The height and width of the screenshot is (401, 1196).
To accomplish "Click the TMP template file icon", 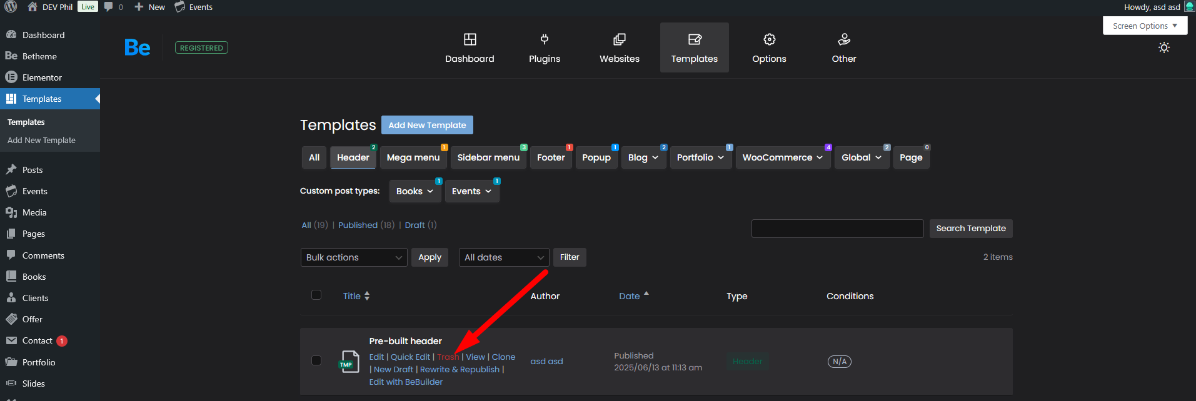I will click(349, 362).
